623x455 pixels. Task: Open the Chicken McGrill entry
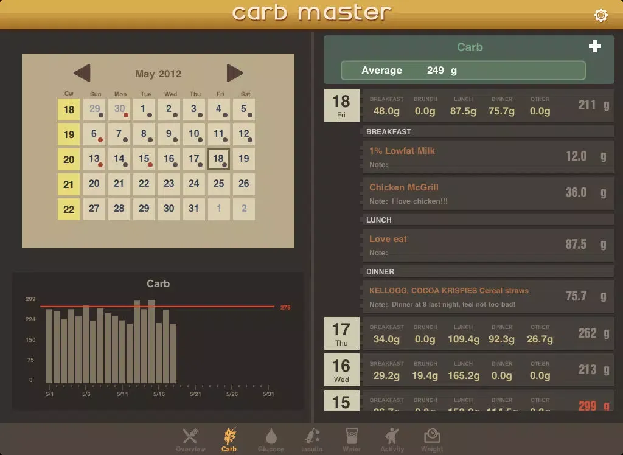pos(489,193)
